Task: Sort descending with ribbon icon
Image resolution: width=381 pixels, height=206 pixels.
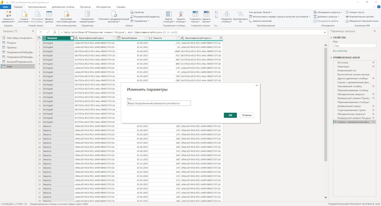Action: click(216, 16)
